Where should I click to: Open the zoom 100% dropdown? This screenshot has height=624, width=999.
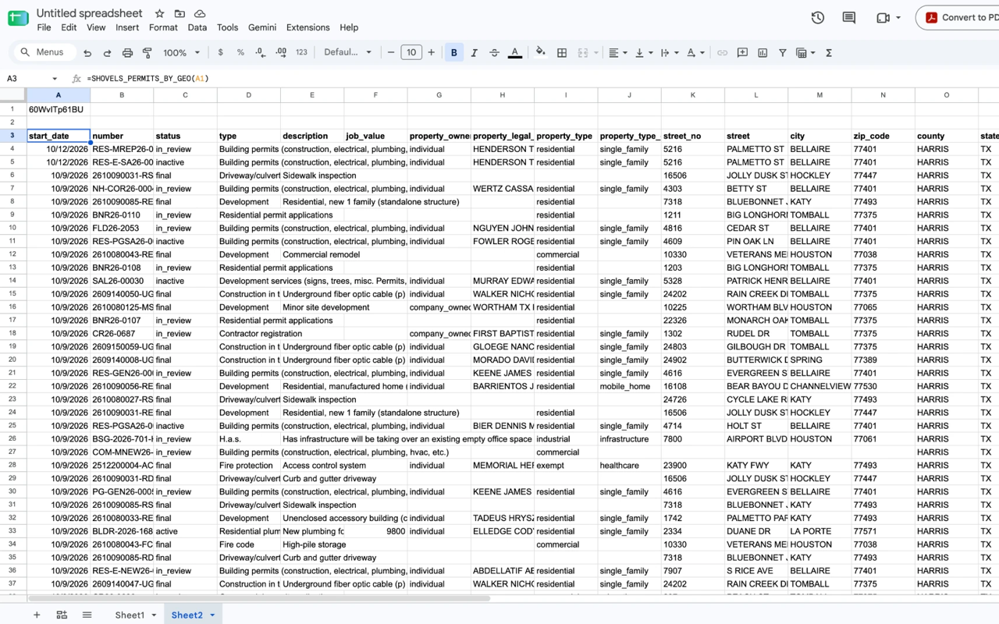181,53
